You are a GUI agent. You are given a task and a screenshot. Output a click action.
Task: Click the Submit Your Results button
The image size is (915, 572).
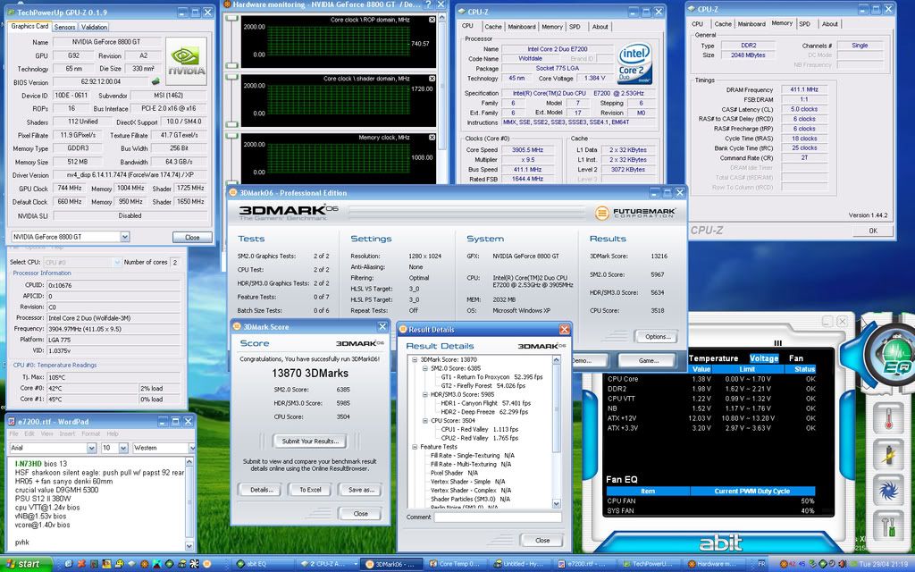coord(308,441)
